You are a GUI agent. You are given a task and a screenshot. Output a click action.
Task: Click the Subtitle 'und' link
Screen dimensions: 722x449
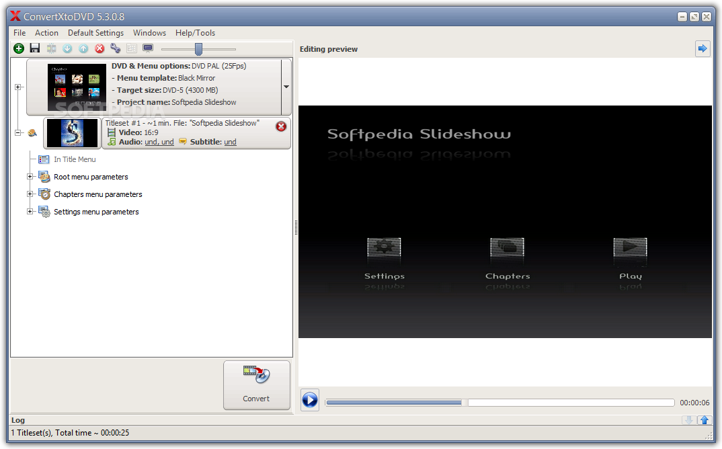coord(230,142)
